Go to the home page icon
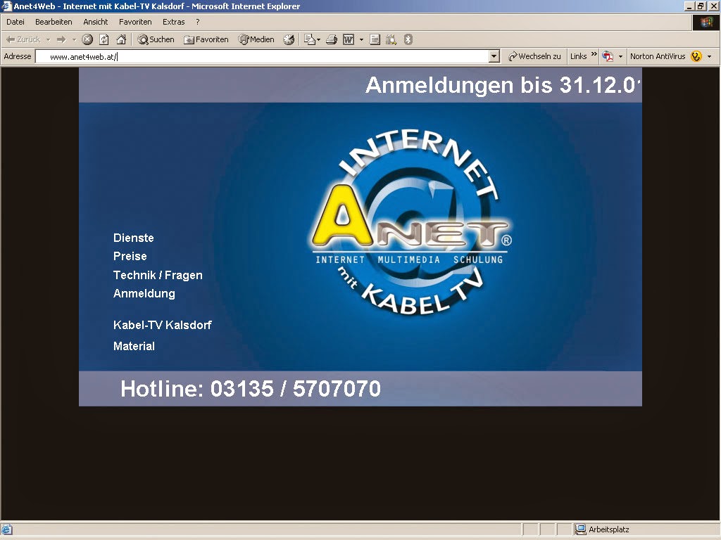 click(x=121, y=39)
